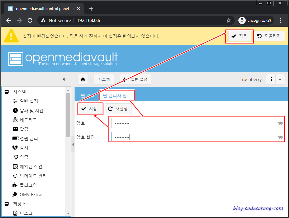Click the browser forward arrow
The height and width of the screenshot is (218, 289).
tap(19, 20)
